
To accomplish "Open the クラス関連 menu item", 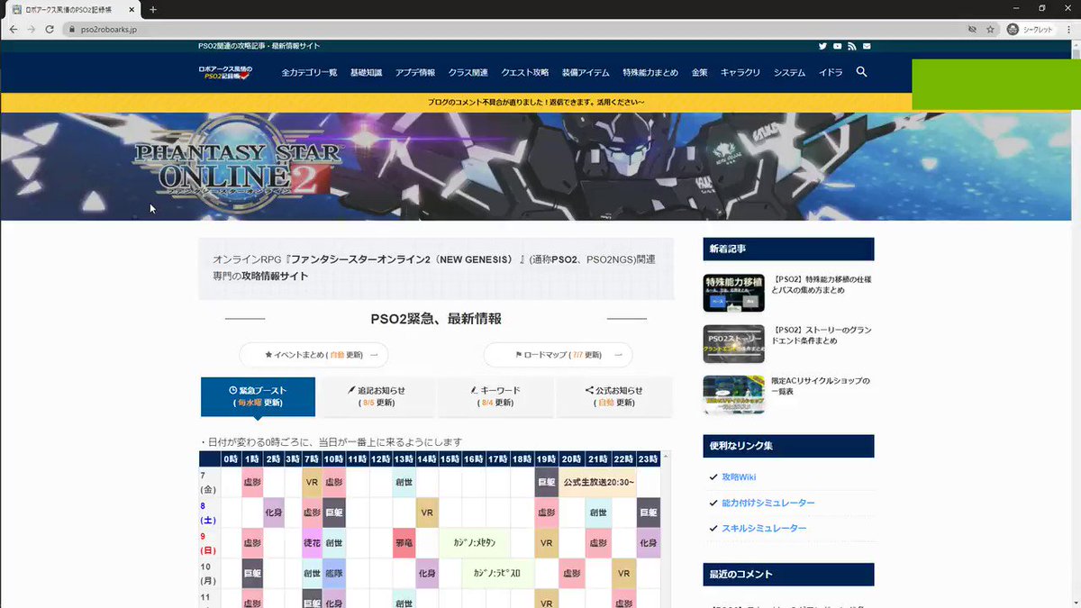I will click(x=468, y=72).
